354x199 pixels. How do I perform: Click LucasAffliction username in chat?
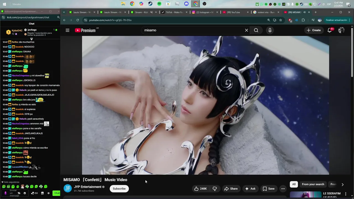(20, 167)
